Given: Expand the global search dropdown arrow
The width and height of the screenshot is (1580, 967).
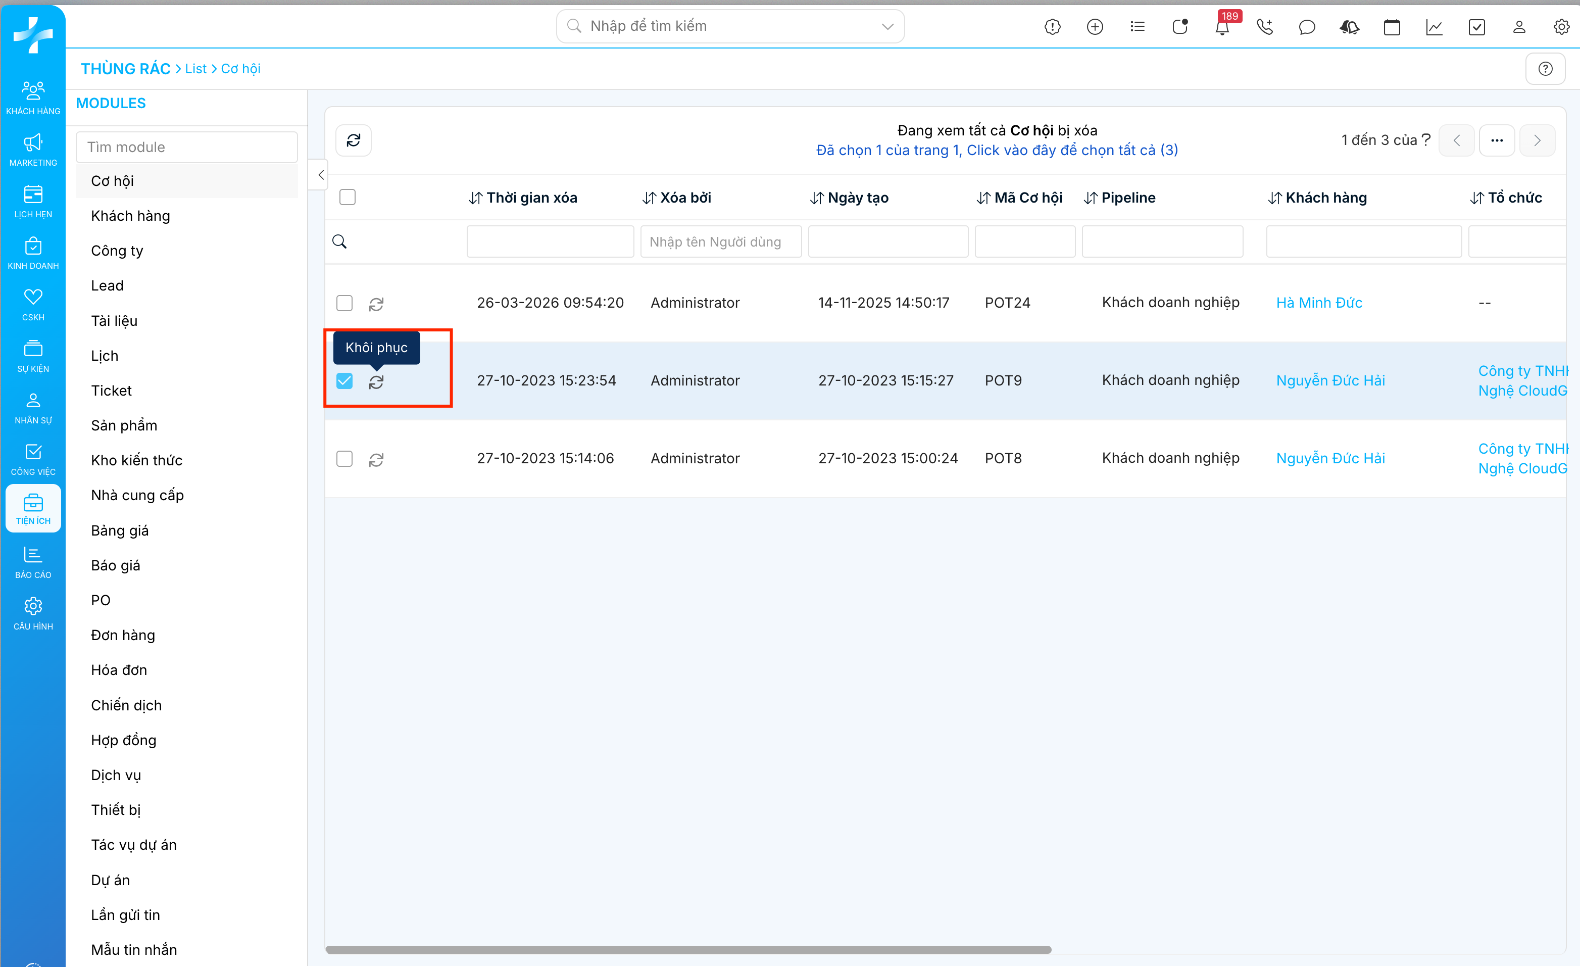Looking at the screenshot, I should click(x=887, y=26).
